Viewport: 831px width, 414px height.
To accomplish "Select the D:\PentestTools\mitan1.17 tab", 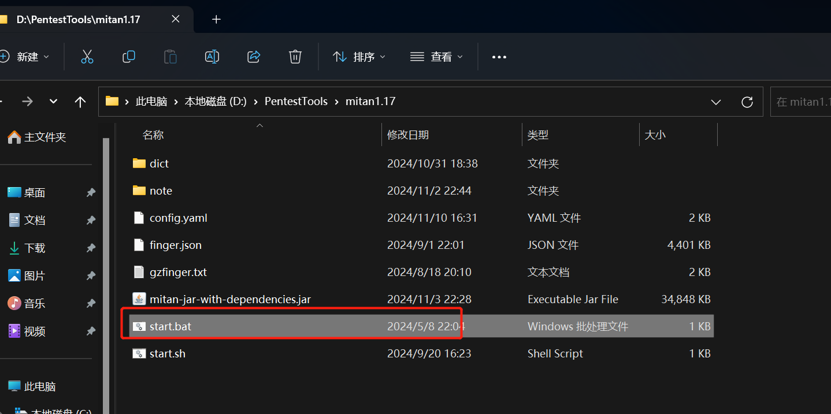I will pyautogui.click(x=78, y=19).
